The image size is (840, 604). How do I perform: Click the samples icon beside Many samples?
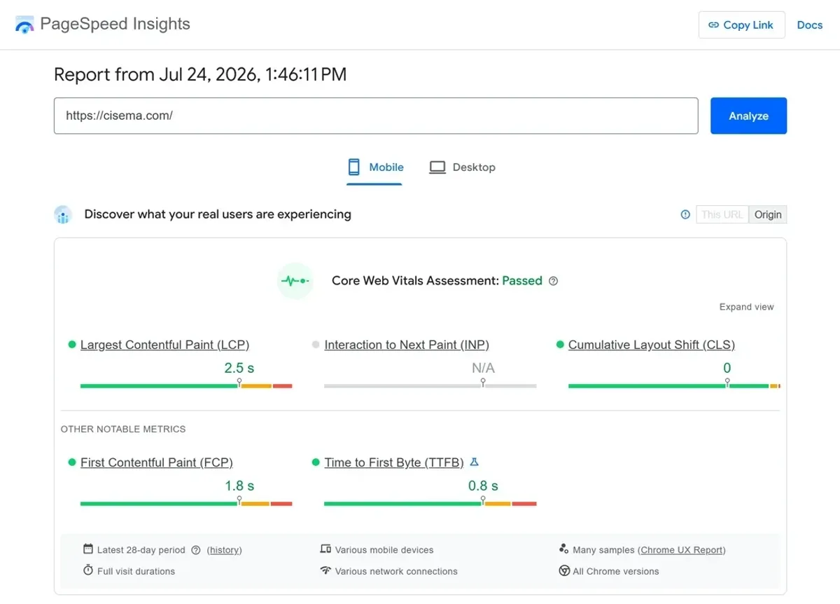(564, 549)
